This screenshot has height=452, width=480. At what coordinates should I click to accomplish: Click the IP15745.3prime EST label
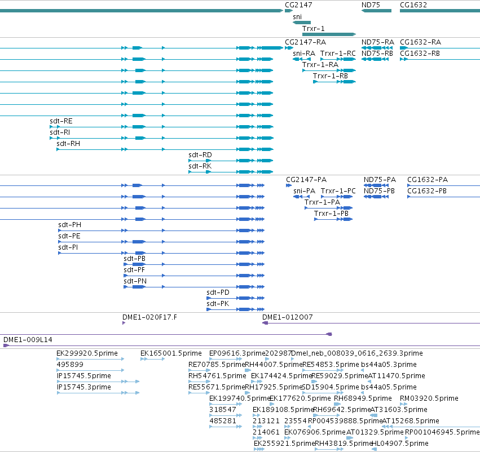[83, 388]
